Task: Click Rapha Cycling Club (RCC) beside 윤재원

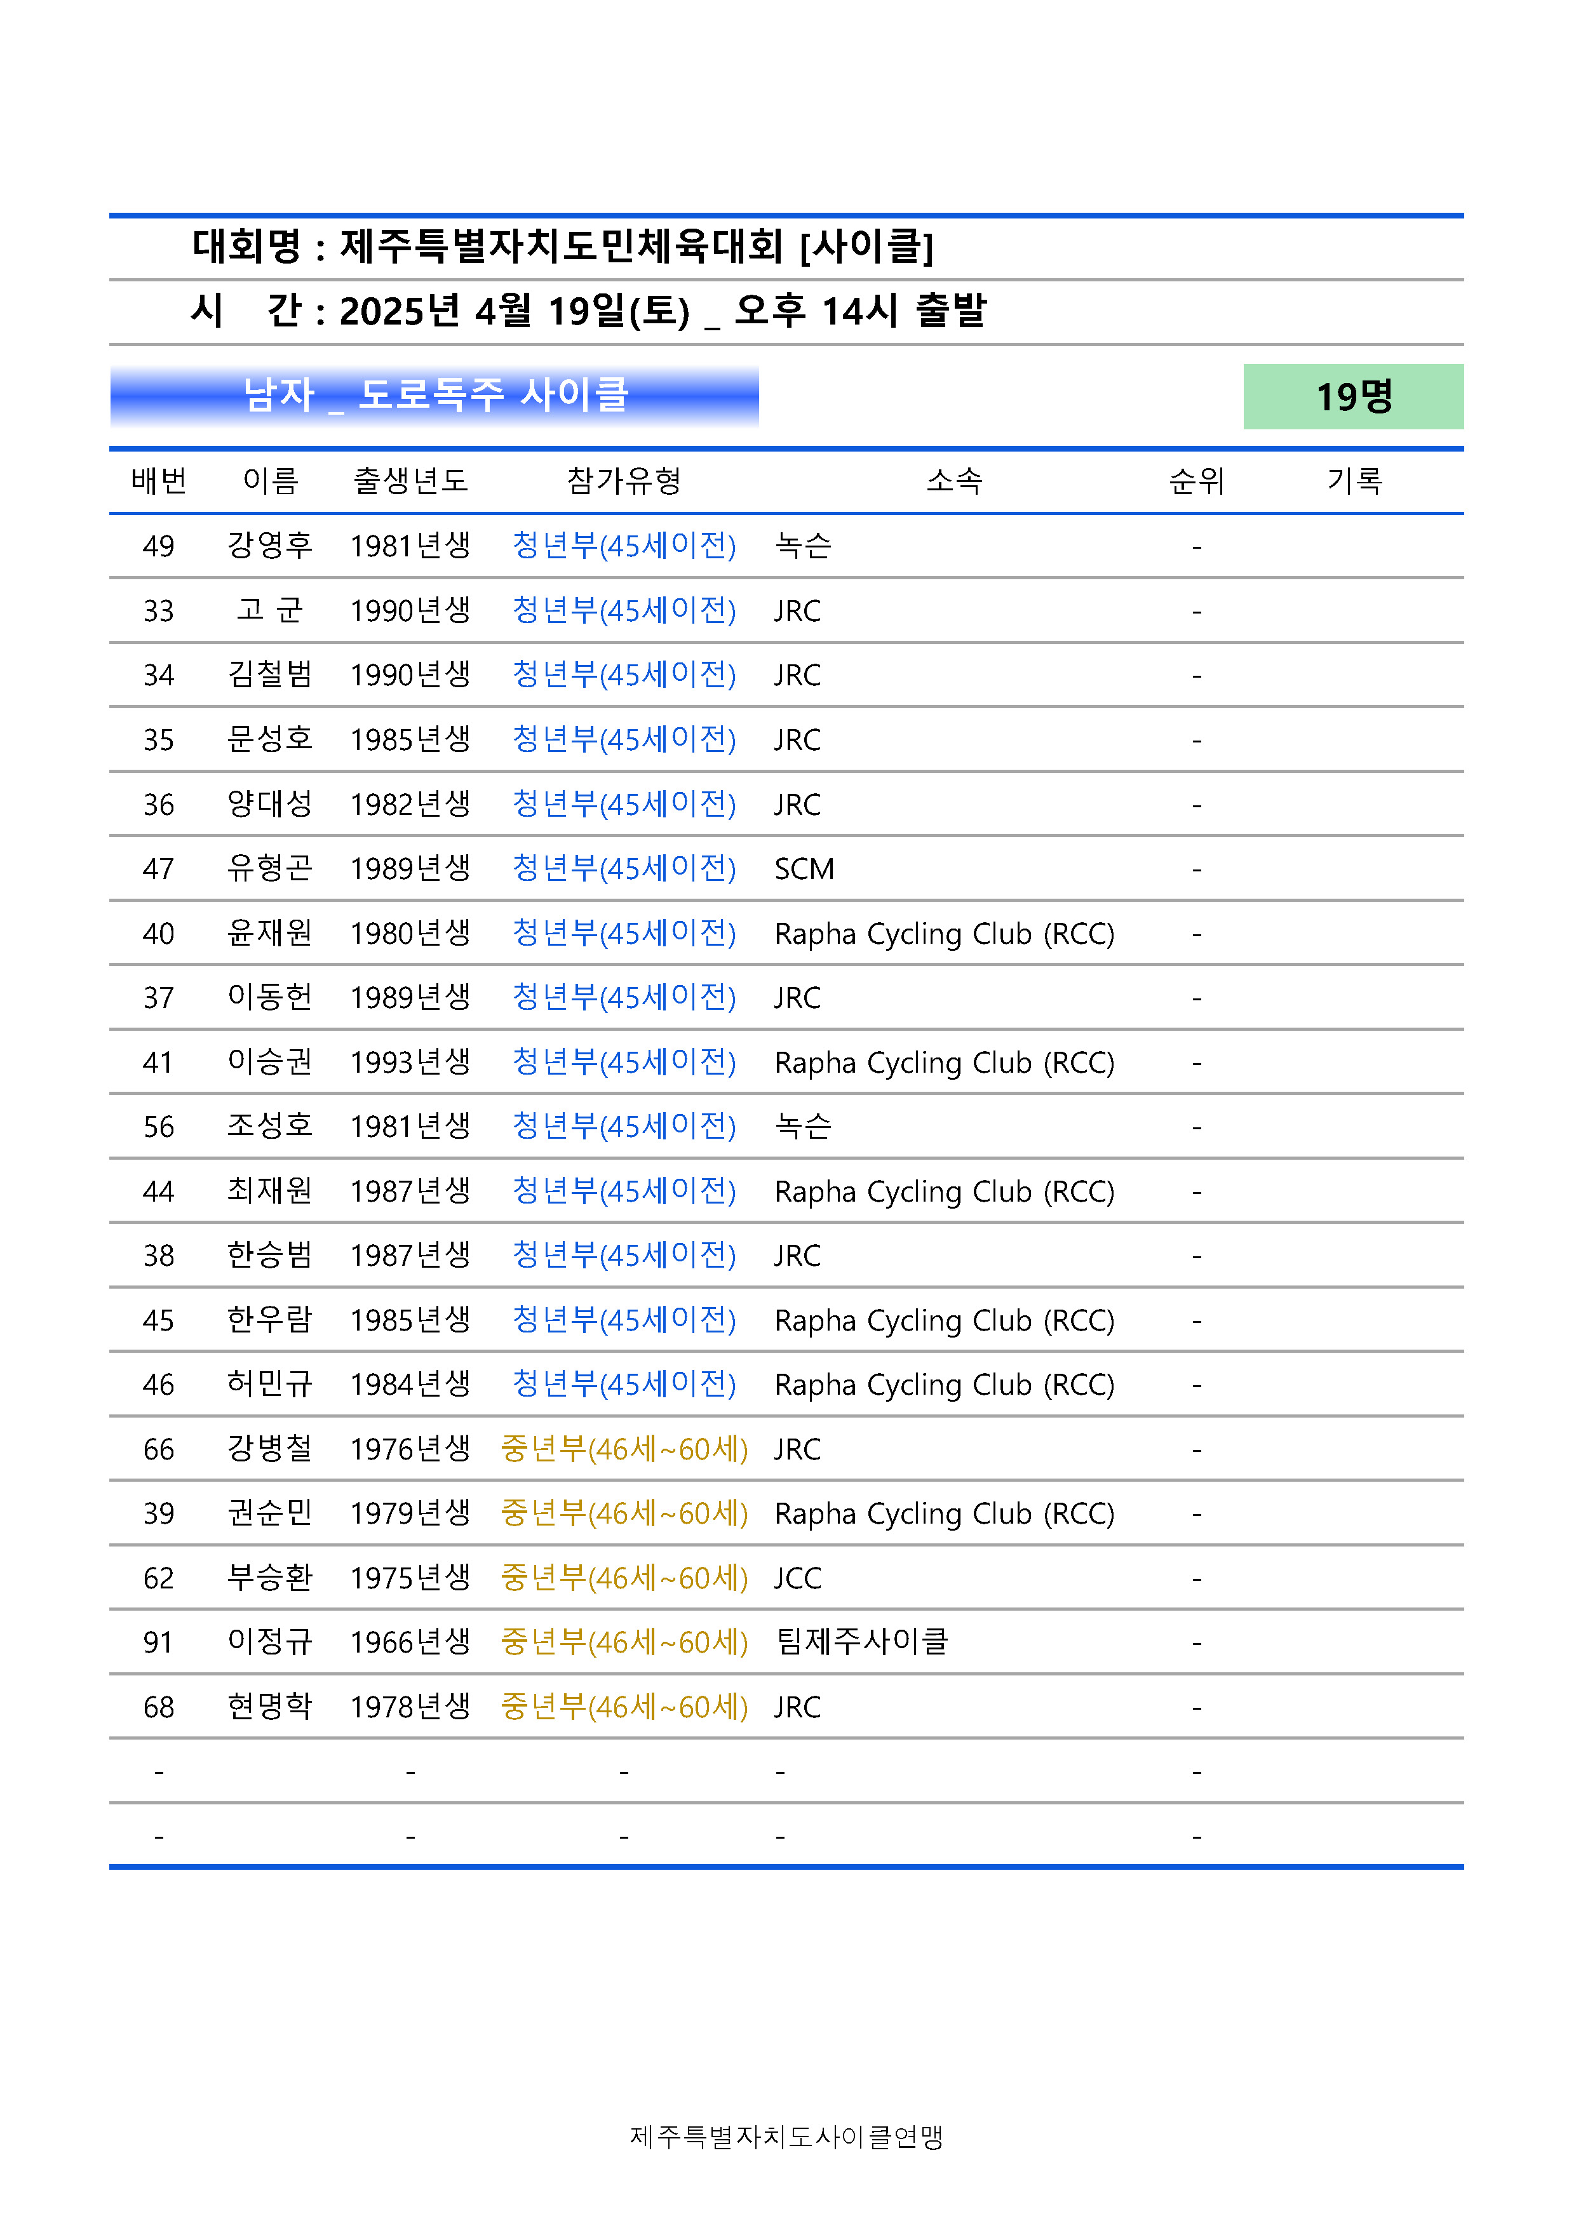Action: click(x=944, y=934)
